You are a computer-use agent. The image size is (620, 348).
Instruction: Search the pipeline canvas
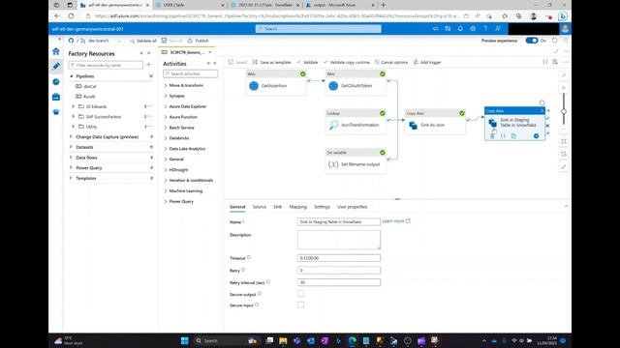[x=564, y=75]
